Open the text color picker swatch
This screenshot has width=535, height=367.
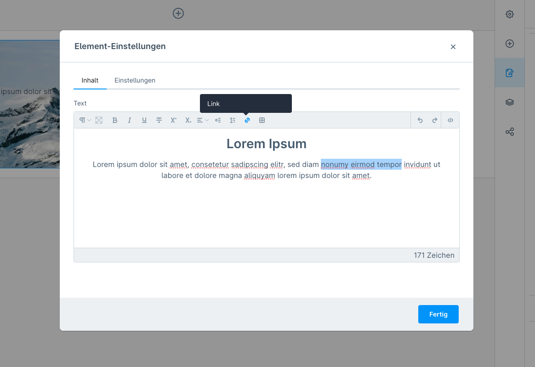click(99, 120)
